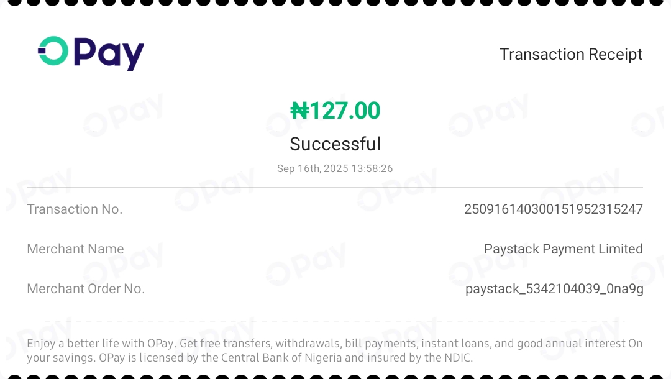Select the Sep 16th, 2025 date

coord(313,168)
